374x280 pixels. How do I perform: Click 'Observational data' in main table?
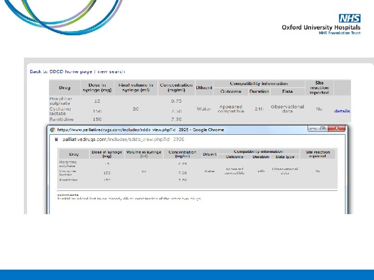287,109
